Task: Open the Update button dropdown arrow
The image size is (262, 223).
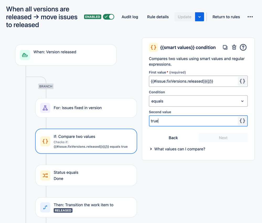Action: point(200,17)
